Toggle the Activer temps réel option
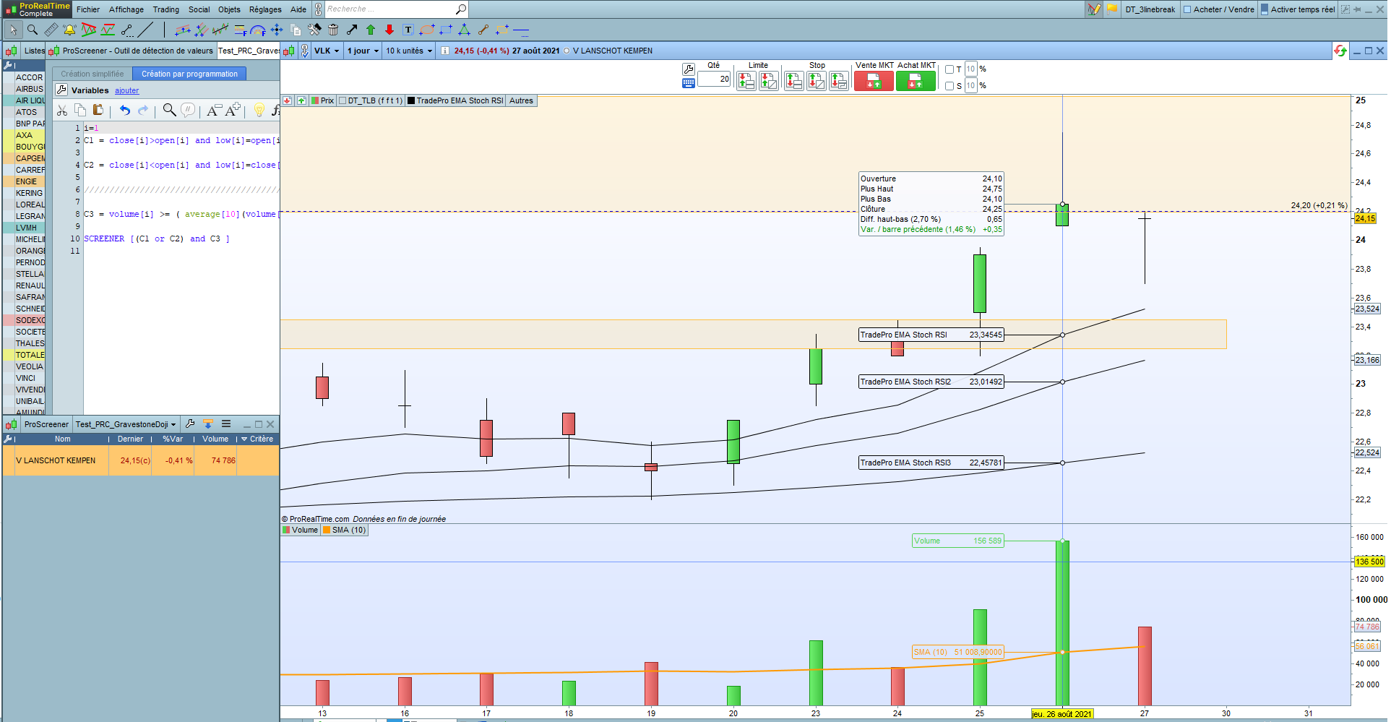1391x722 pixels. point(1298,9)
